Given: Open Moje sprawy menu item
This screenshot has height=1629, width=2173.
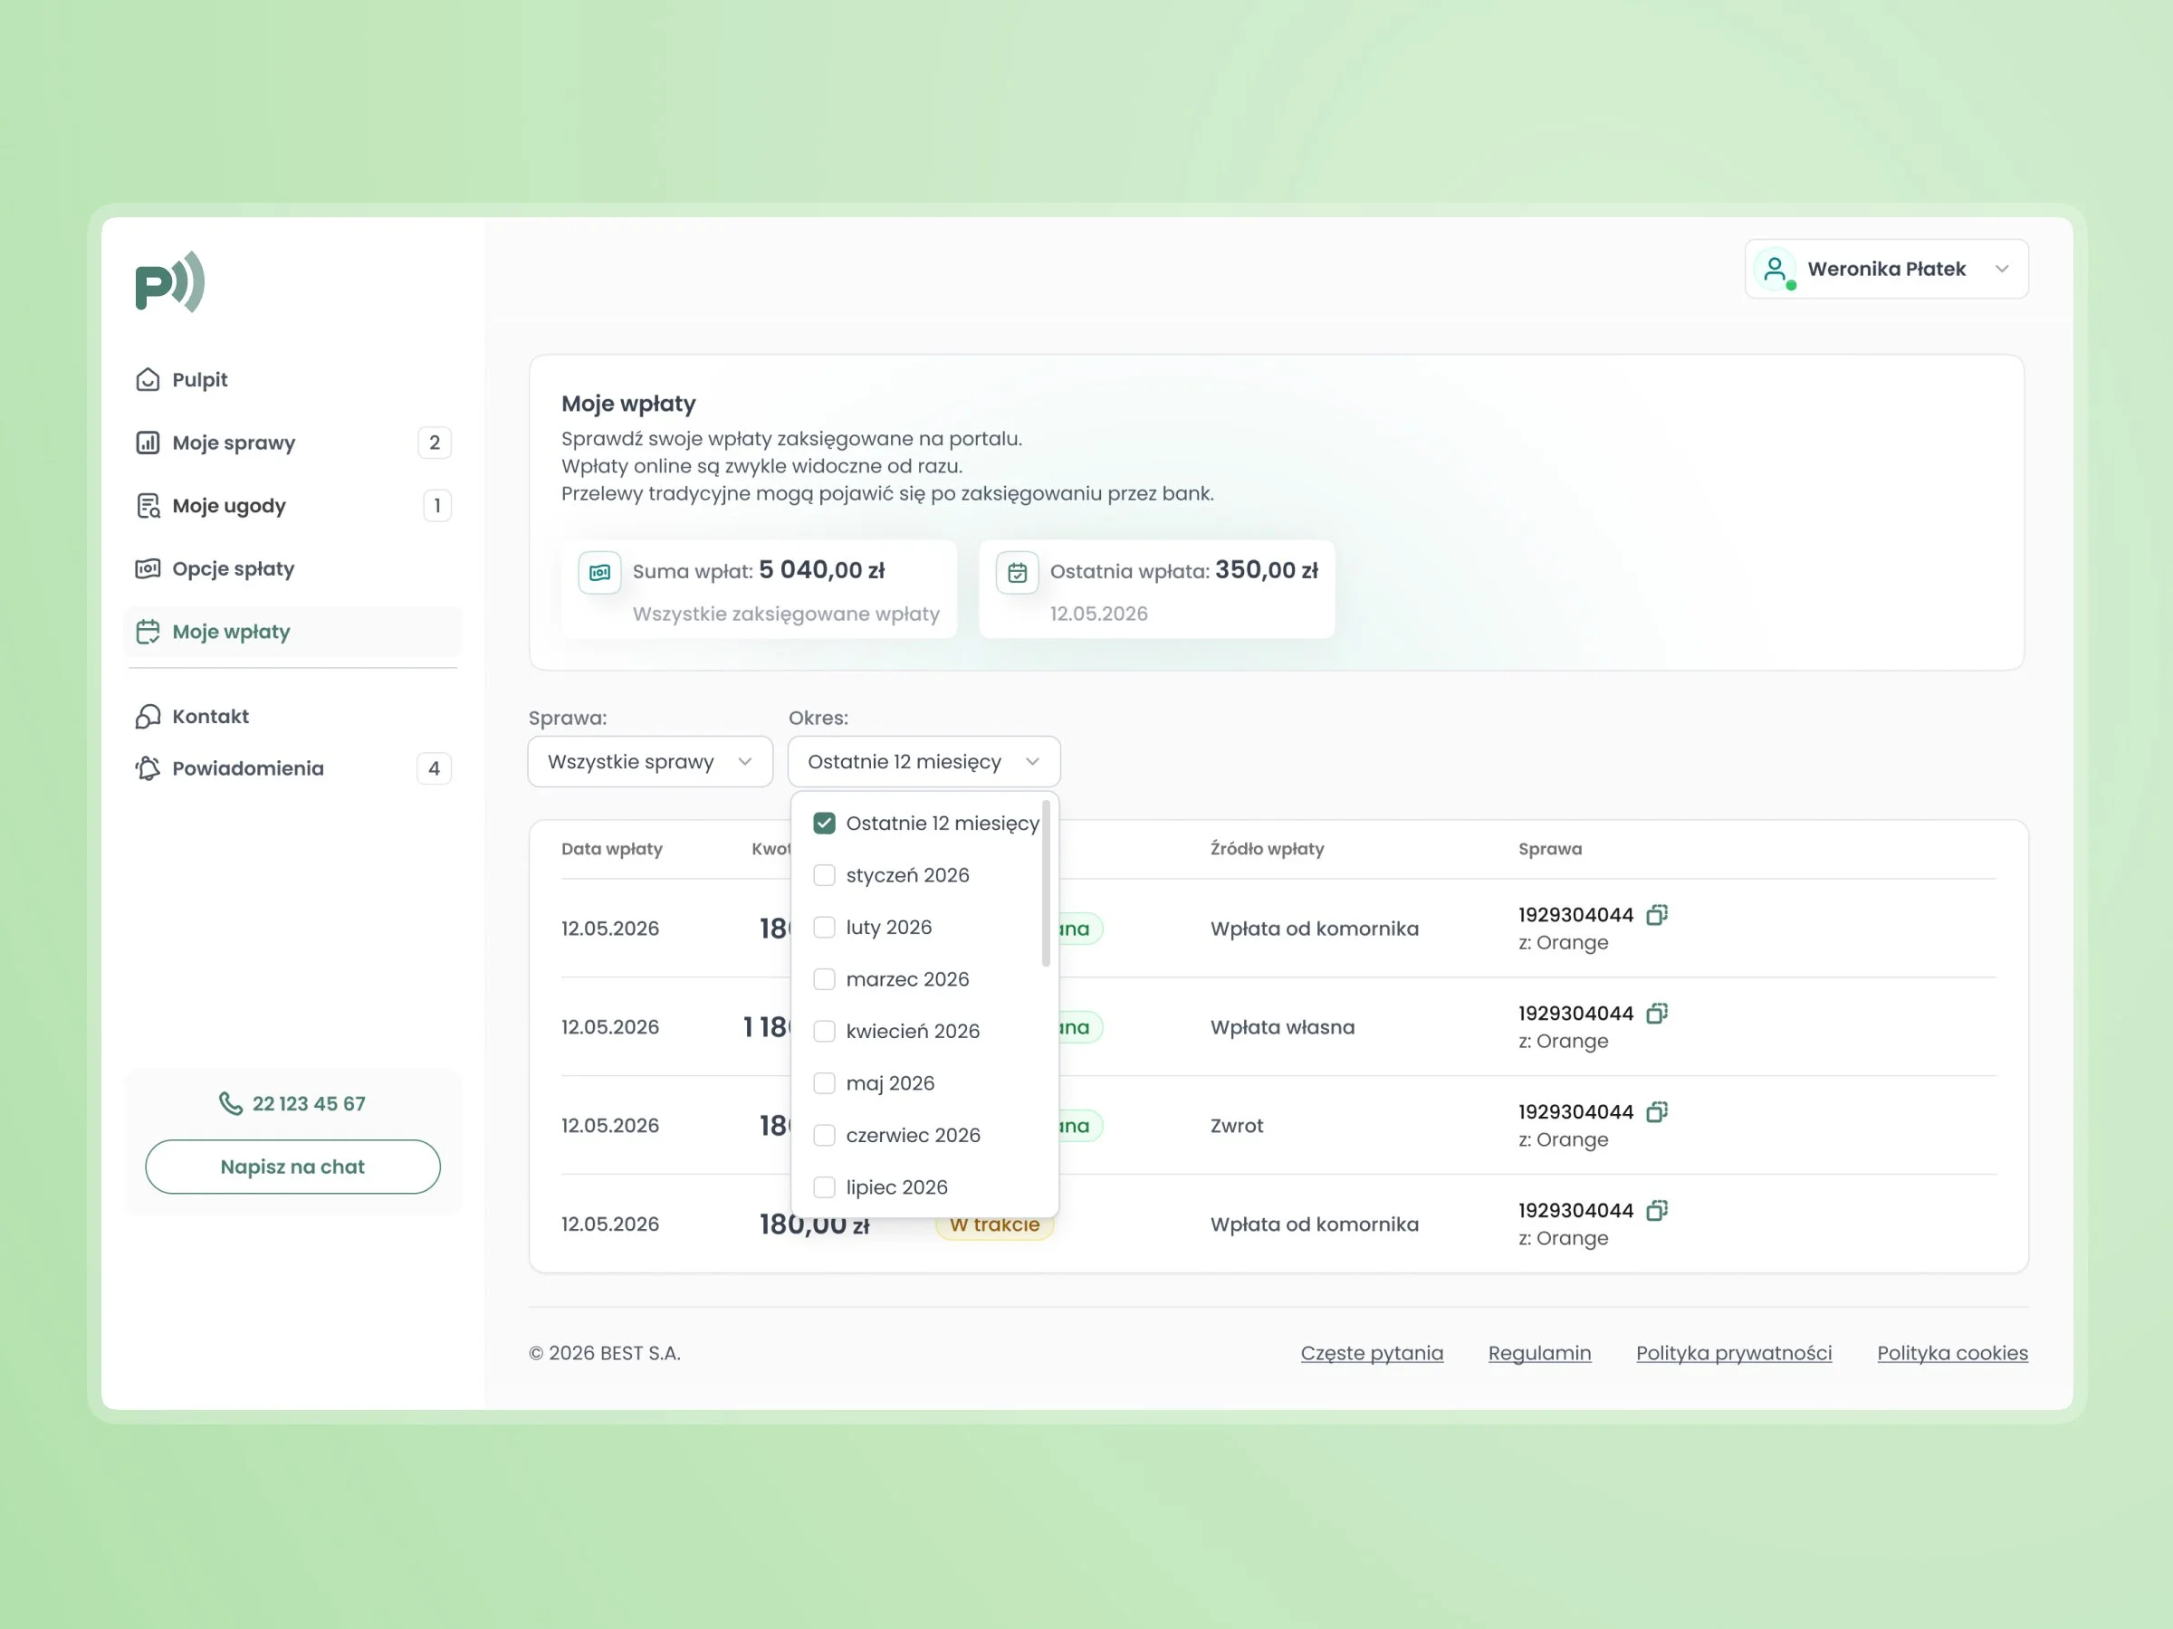Looking at the screenshot, I should point(292,443).
